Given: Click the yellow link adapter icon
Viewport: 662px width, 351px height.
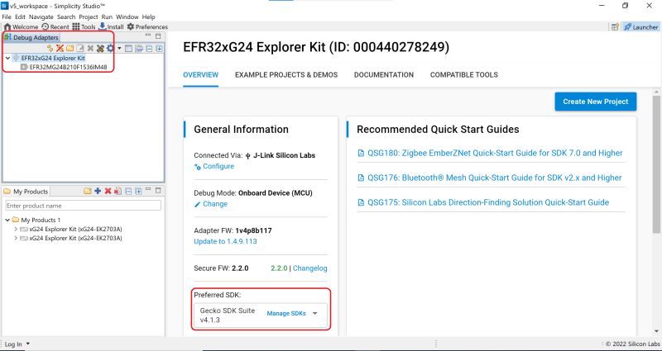Looking at the screenshot, I should click(50, 49).
